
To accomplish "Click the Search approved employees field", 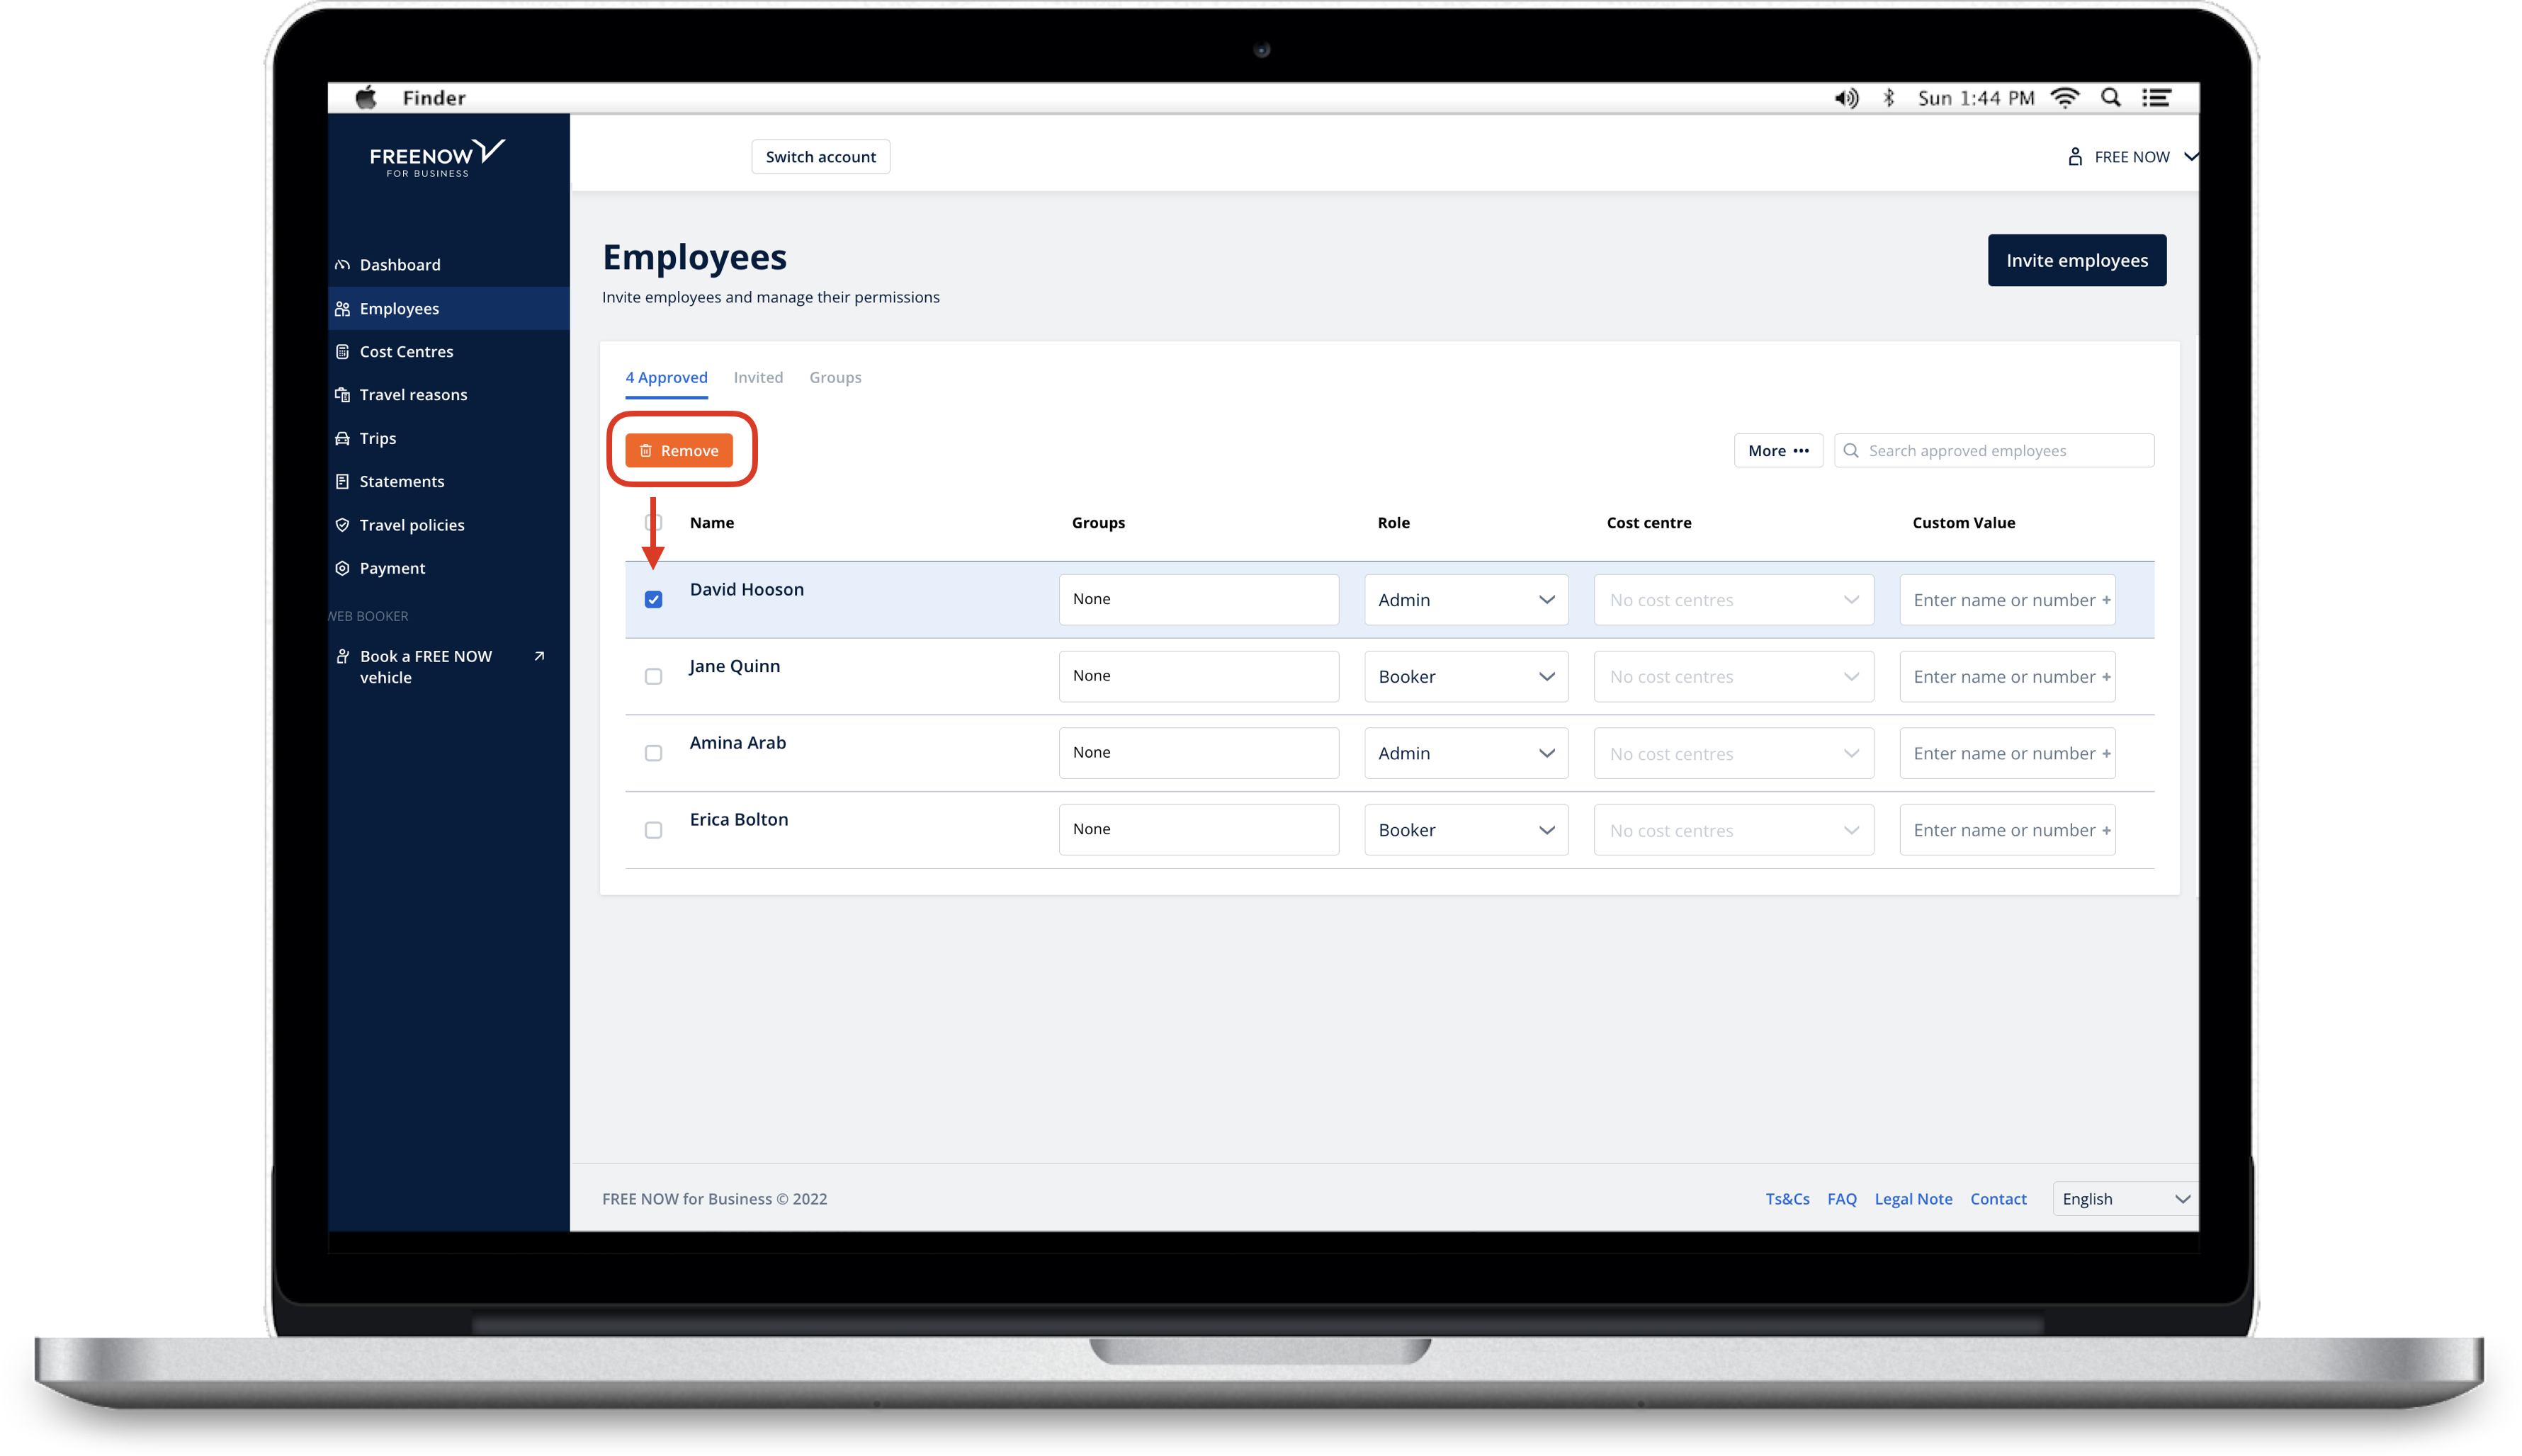I will click(1994, 451).
